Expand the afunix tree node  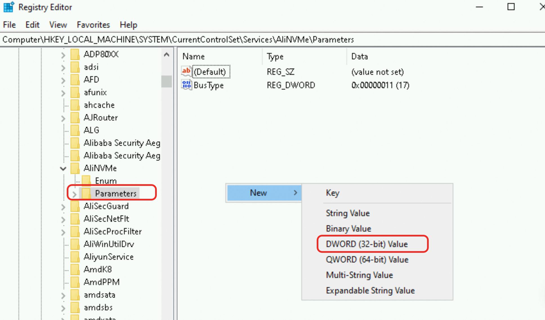63,93
